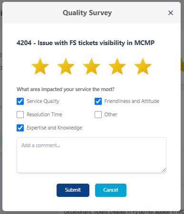184x214 pixels.
Task: Rate one star using the first star
Action: click(x=40, y=66)
